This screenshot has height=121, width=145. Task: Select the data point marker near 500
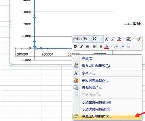[x=34, y=42]
